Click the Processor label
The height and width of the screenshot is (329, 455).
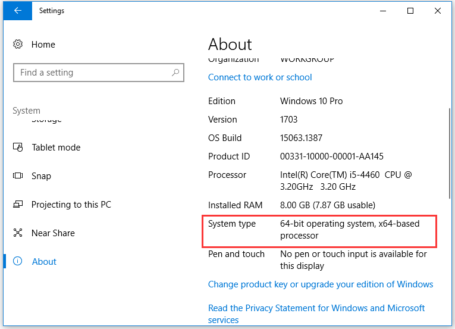[227, 175]
